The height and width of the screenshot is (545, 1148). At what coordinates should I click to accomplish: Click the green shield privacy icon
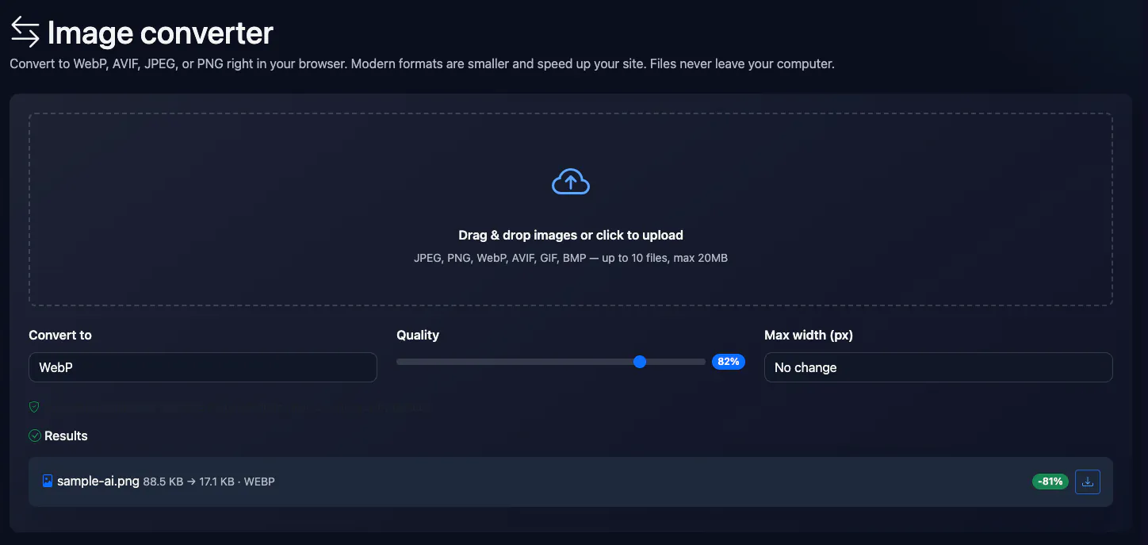point(34,407)
